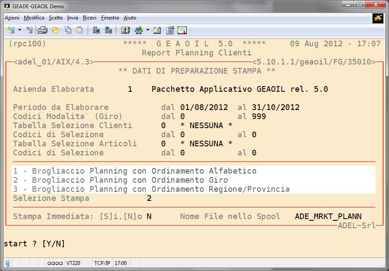Click the certificate icon in toolbar
Image resolution: width=389 pixels, height=271 pixels.
click(182, 30)
